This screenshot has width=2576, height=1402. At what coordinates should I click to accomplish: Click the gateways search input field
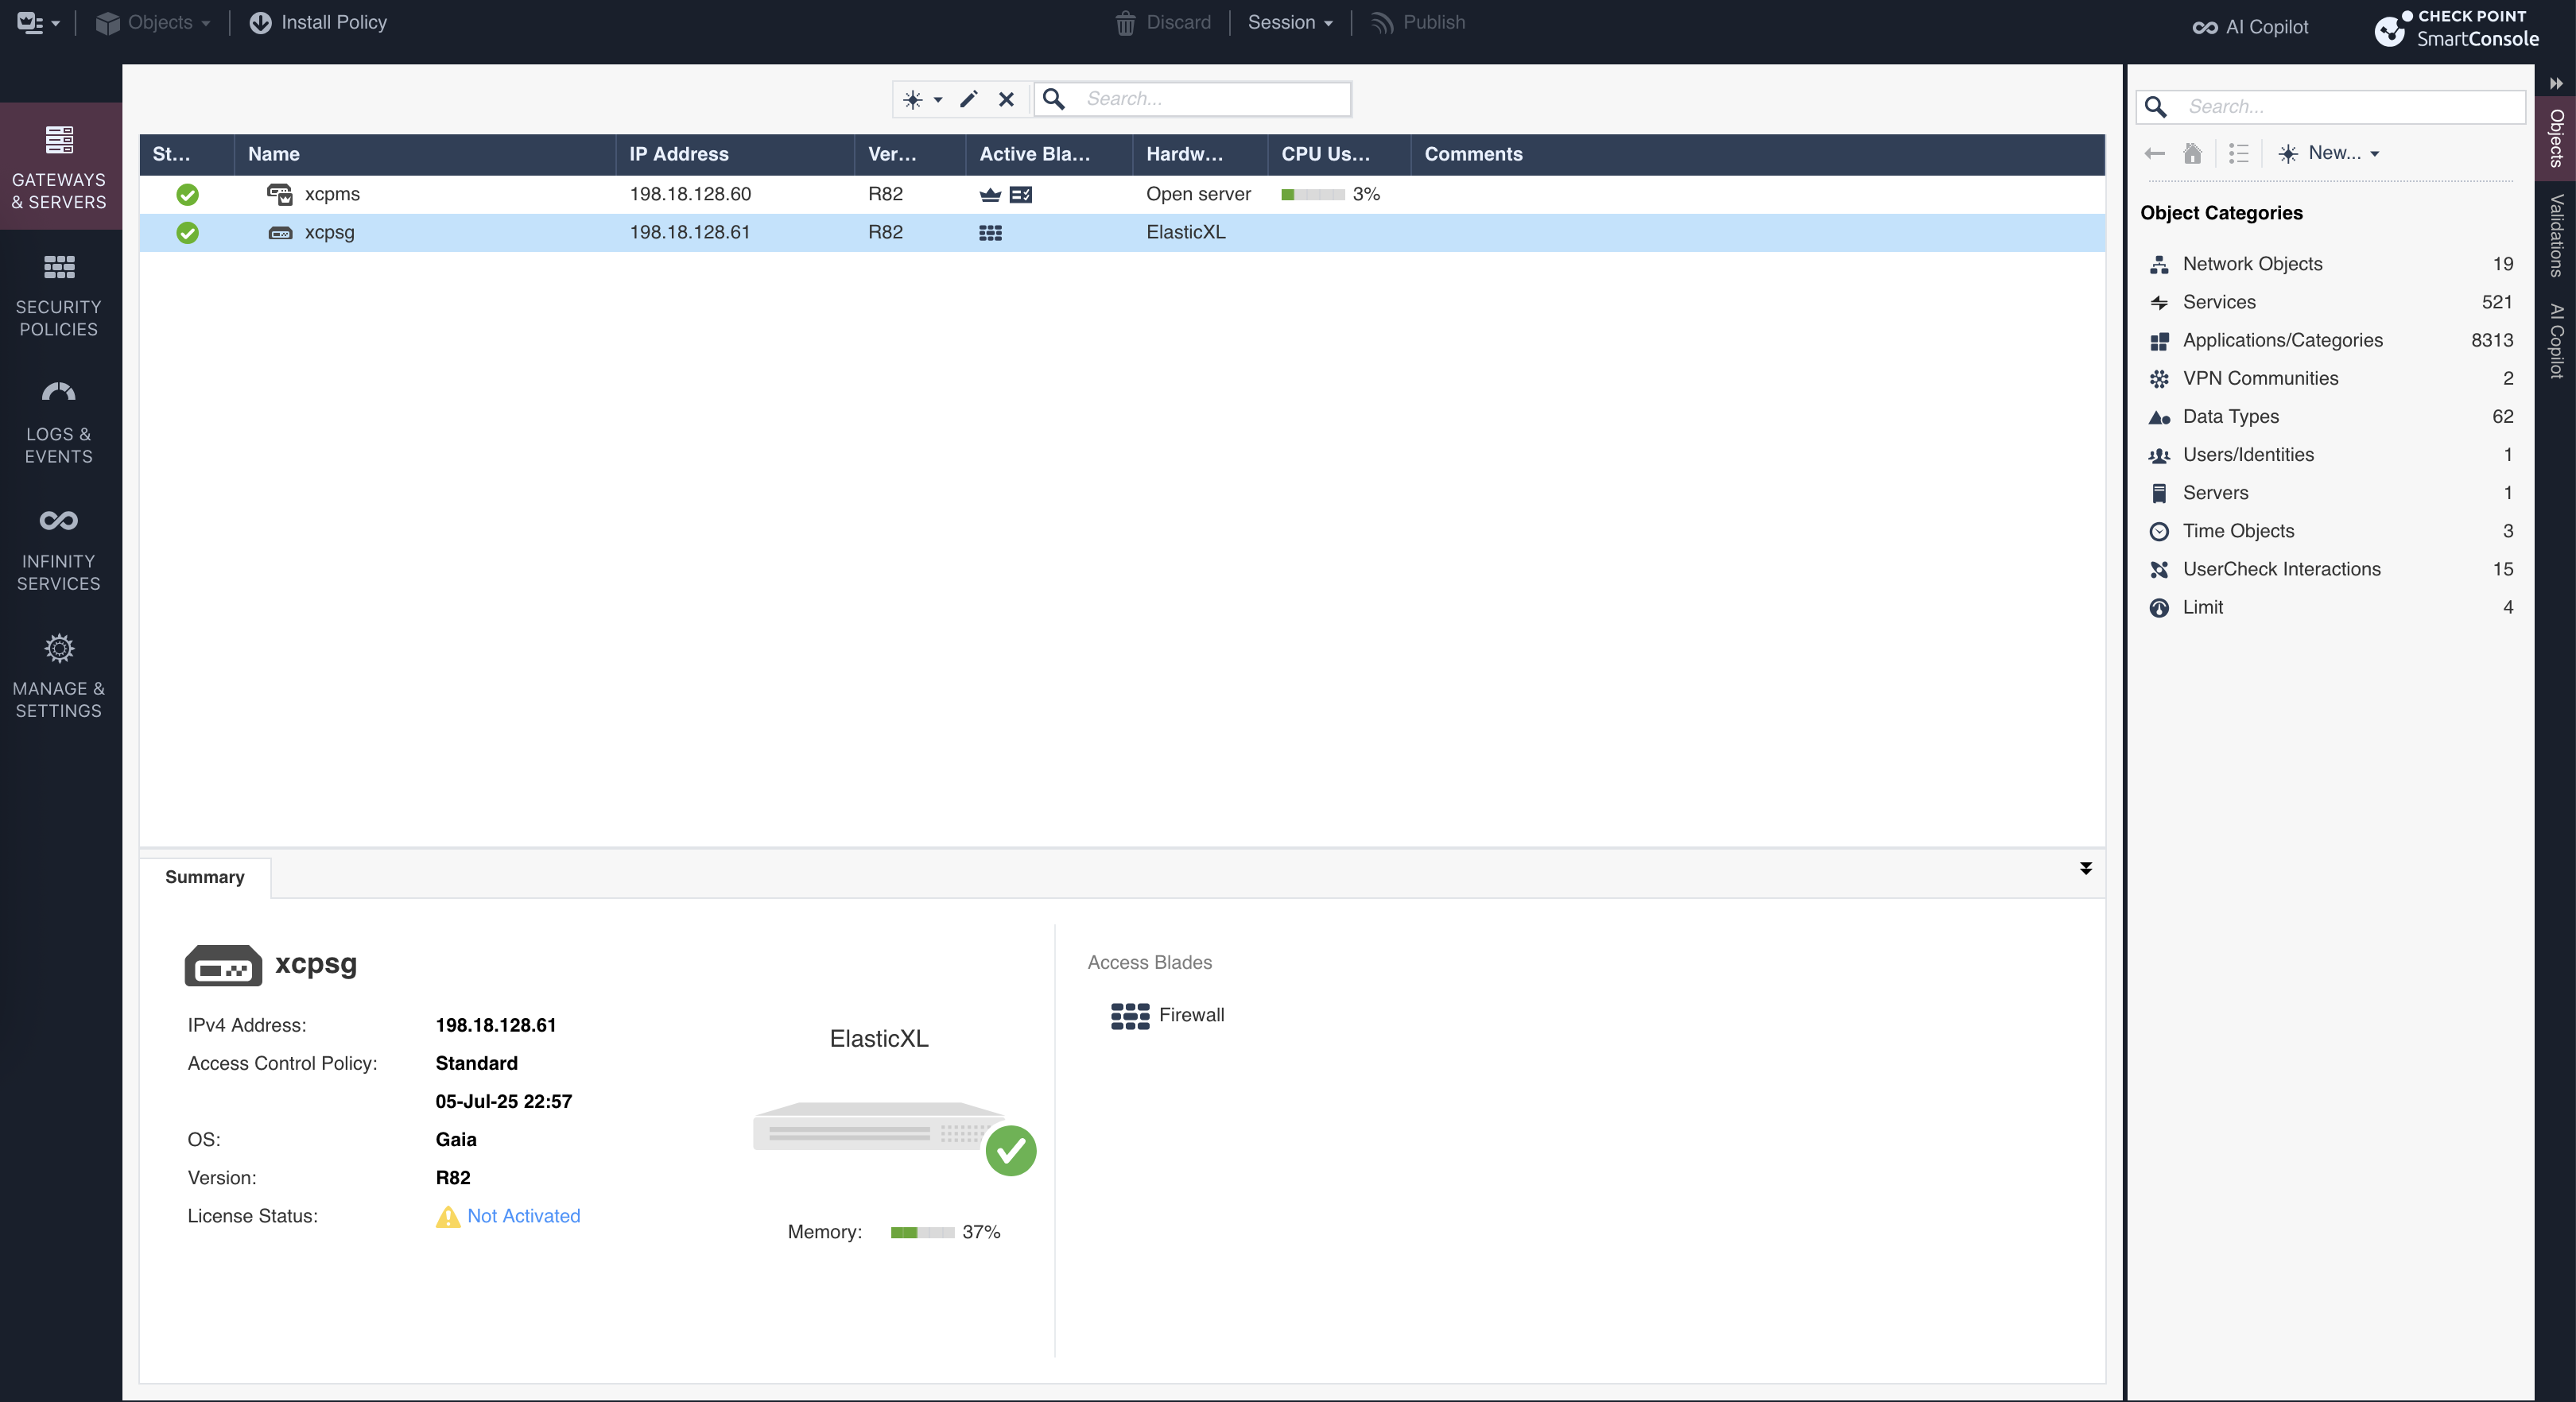[1212, 99]
